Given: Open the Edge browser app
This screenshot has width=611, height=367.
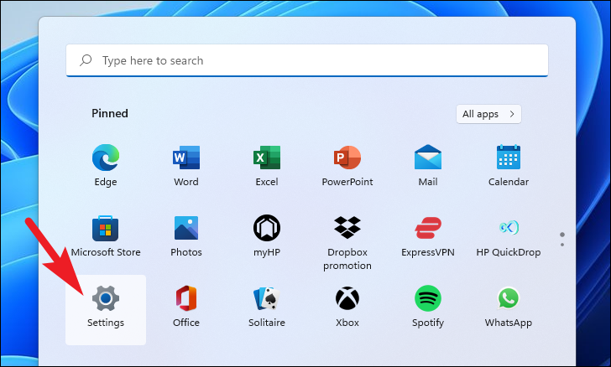Looking at the screenshot, I should (x=106, y=158).
